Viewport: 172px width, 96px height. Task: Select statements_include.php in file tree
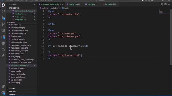20,65
